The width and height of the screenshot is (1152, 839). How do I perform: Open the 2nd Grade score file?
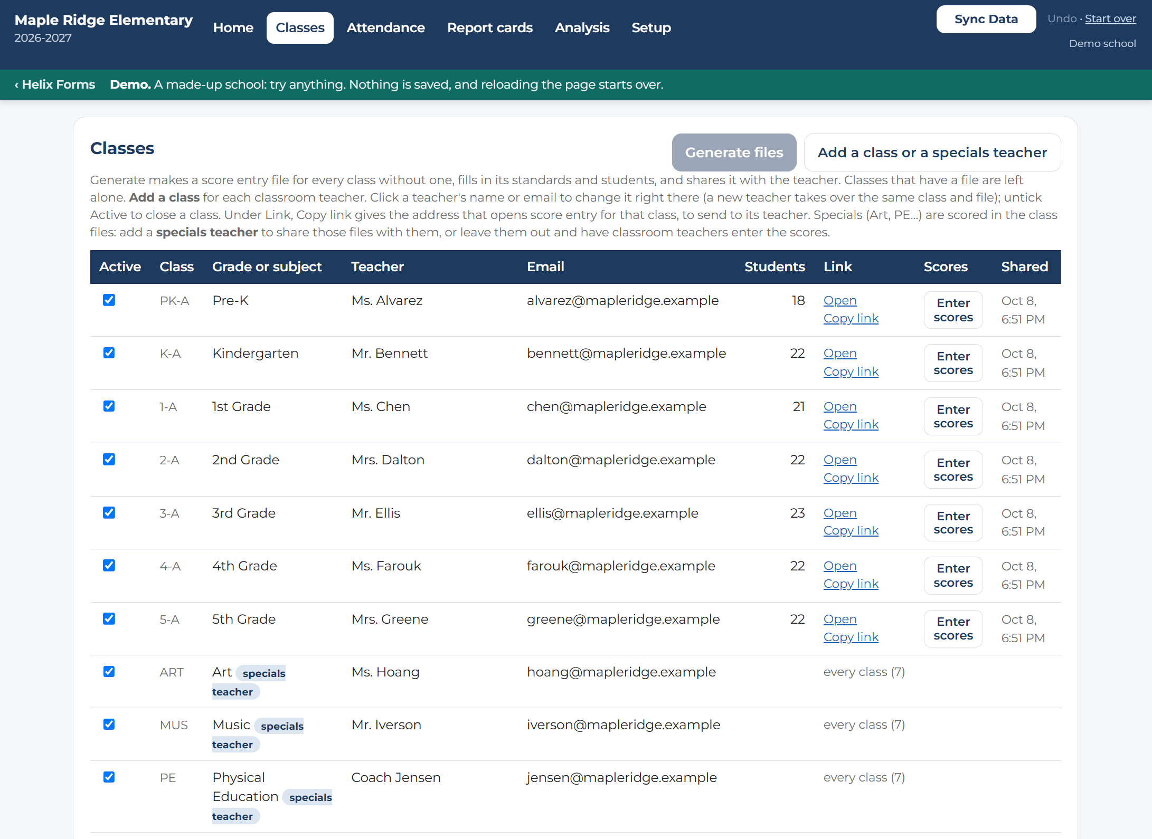click(x=840, y=460)
